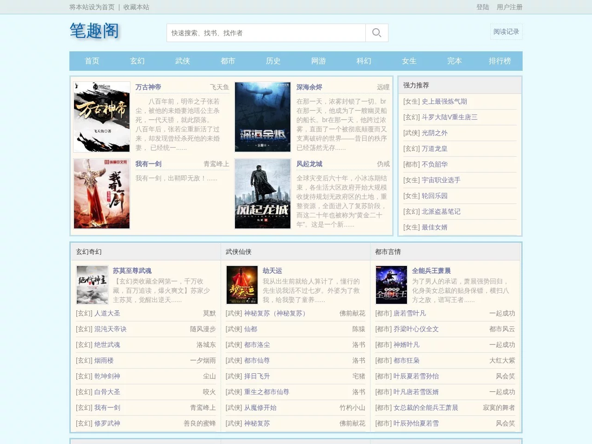Open the 历史 category tab
Screen dimensions: 592x444
point(273,61)
